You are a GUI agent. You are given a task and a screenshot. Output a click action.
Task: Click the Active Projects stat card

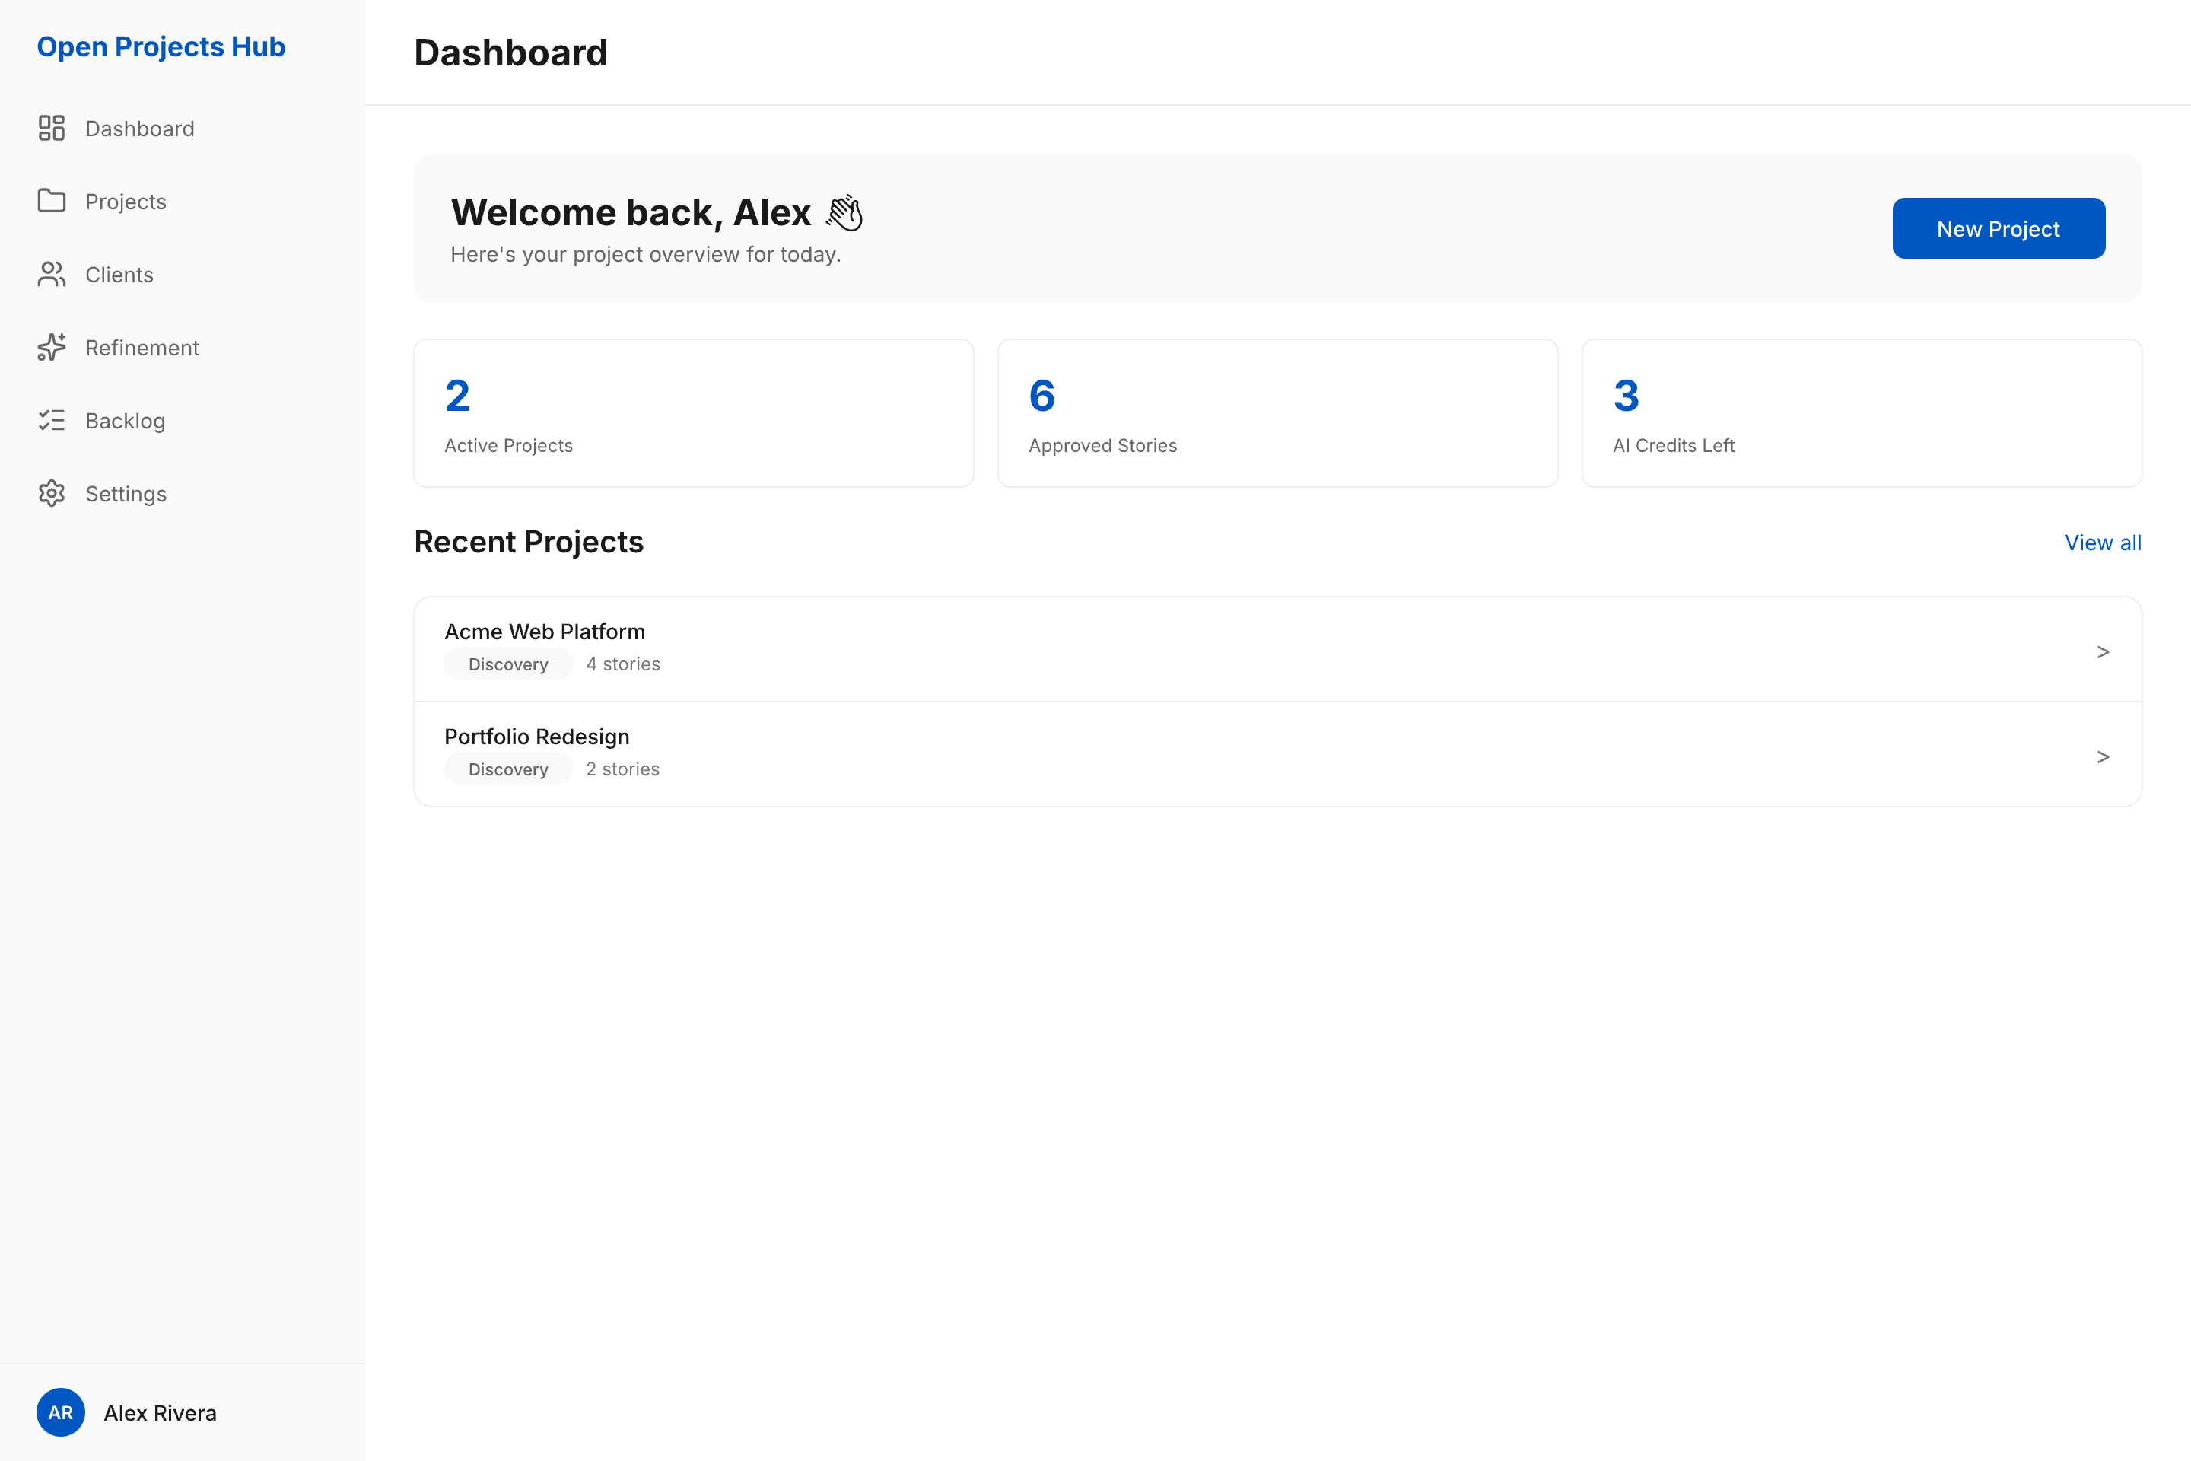point(693,412)
